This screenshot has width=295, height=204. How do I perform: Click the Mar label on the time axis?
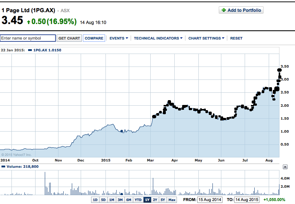(x=150, y=160)
